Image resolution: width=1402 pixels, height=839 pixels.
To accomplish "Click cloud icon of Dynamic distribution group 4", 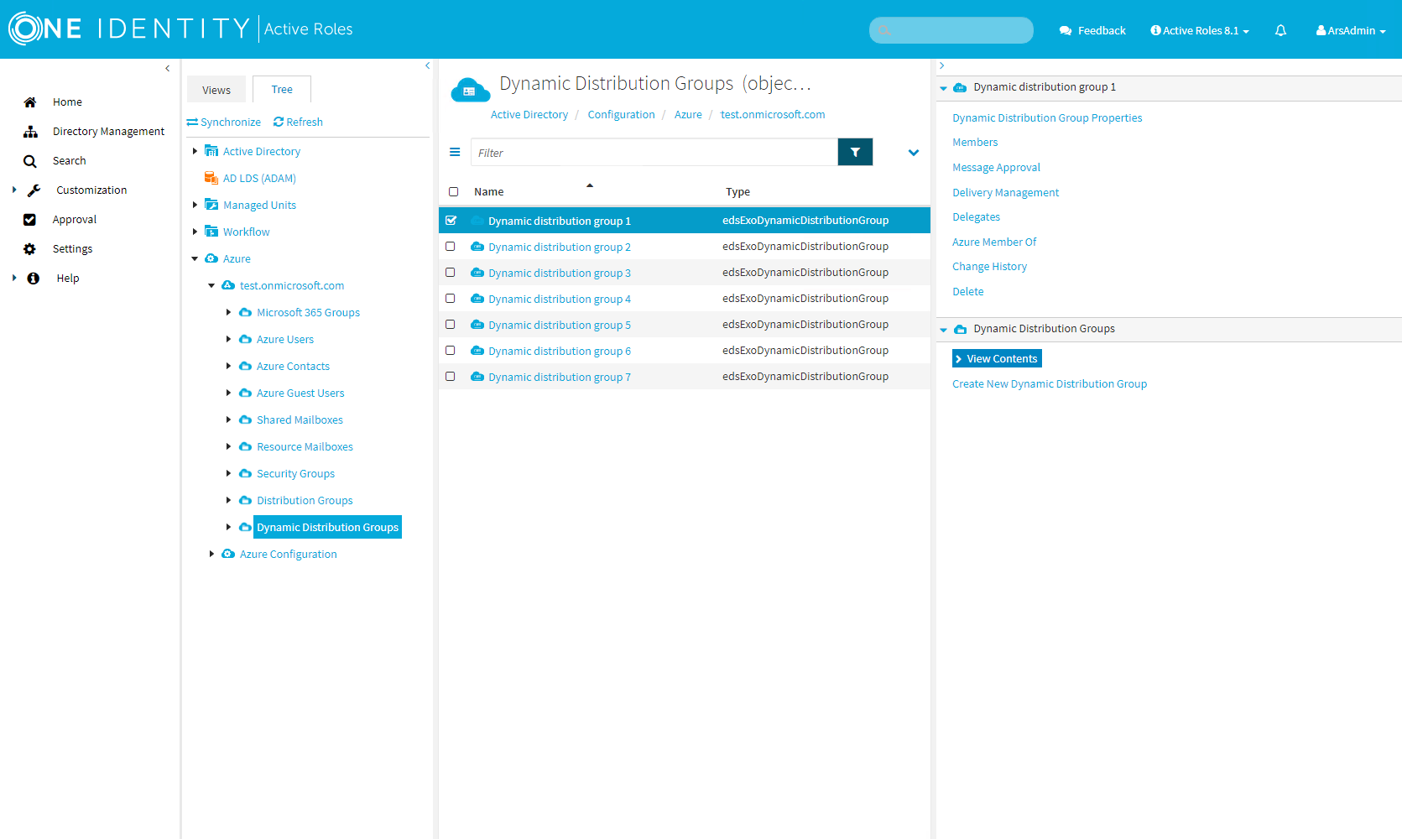I will (477, 299).
